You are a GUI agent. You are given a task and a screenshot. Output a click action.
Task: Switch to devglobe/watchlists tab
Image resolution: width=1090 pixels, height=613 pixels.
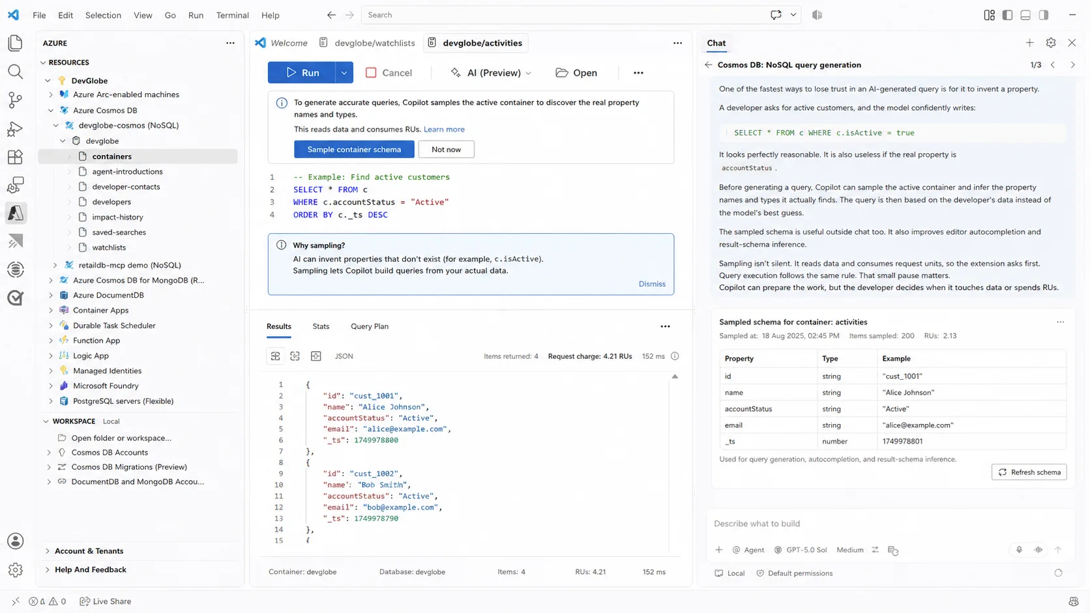368,43
